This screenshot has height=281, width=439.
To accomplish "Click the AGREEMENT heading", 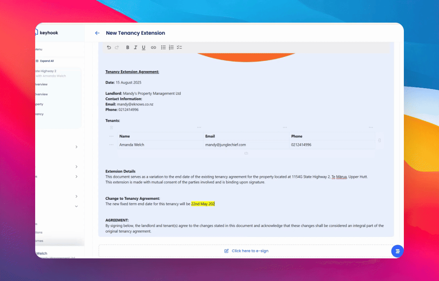I will click(x=117, y=220).
